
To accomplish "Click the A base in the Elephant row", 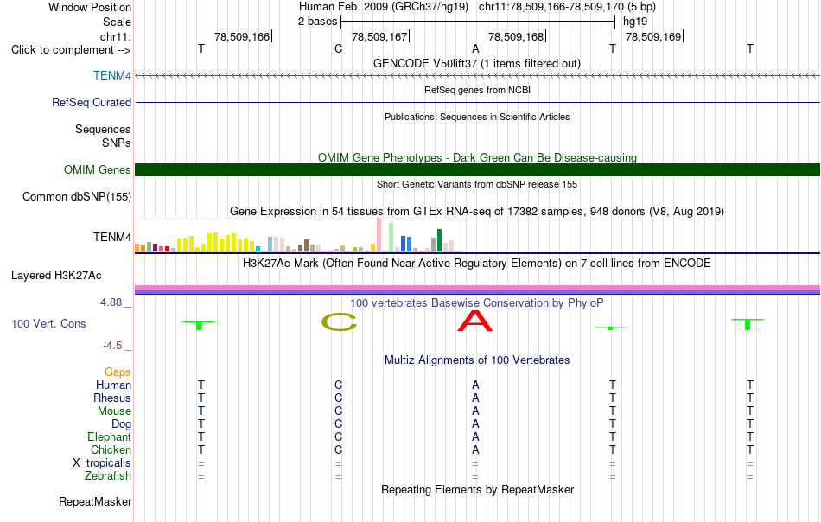I will click(x=475, y=436).
